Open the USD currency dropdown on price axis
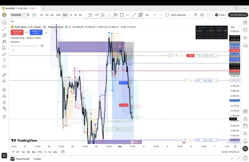 tap(235, 27)
